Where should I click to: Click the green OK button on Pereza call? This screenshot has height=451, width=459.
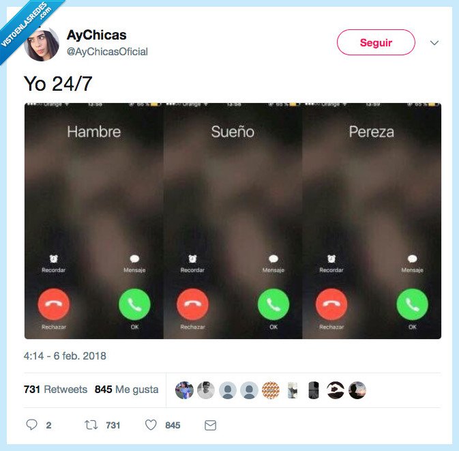[412, 304]
